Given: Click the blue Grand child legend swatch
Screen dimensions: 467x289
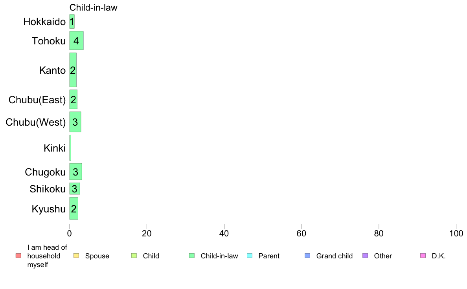Looking at the screenshot, I should pyautogui.click(x=307, y=256).
